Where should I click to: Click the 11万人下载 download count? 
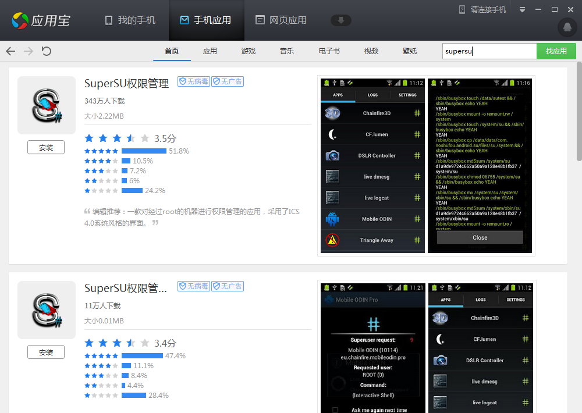click(102, 306)
